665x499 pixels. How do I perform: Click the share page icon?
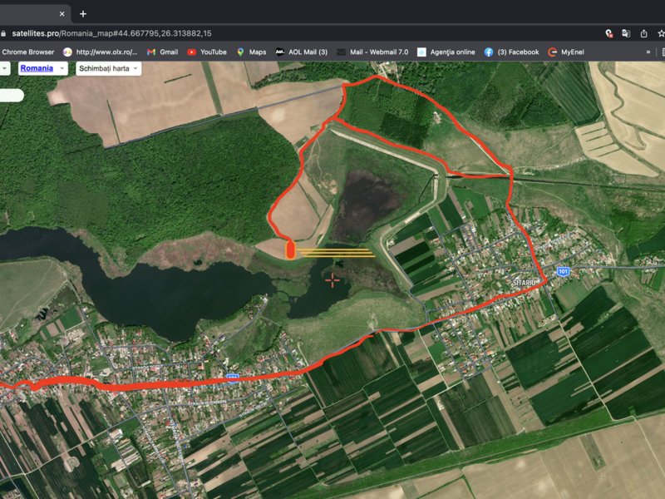coord(643,33)
